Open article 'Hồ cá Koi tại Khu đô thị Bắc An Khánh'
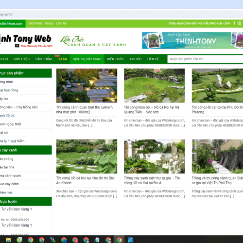This screenshot has height=243, width=243. (x=86, y=180)
